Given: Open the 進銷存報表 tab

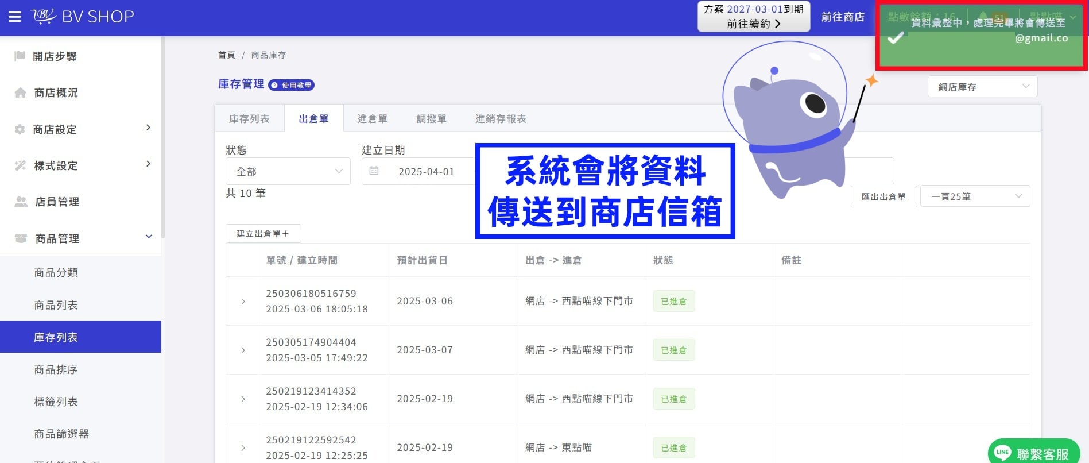Looking at the screenshot, I should (501, 119).
